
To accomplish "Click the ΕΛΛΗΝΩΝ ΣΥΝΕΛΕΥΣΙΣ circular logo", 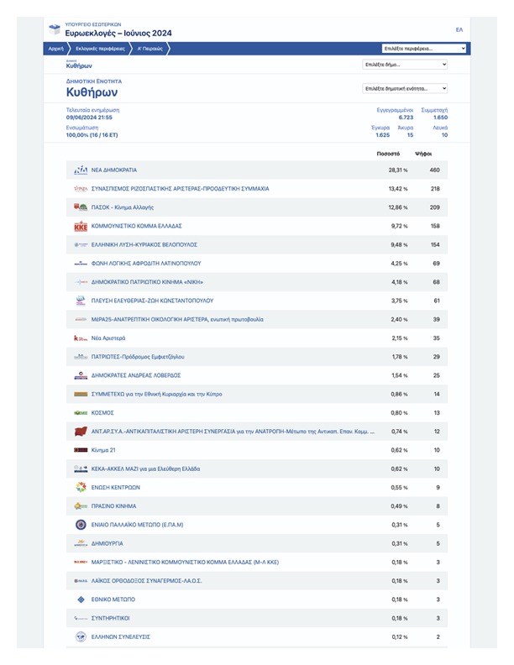I will pyautogui.click(x=81, y=637).
